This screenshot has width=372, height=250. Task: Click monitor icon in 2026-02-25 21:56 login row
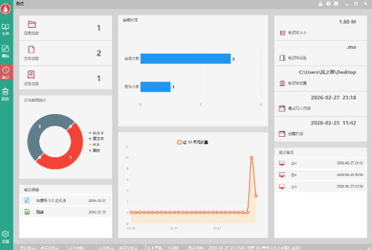(282, 187)
